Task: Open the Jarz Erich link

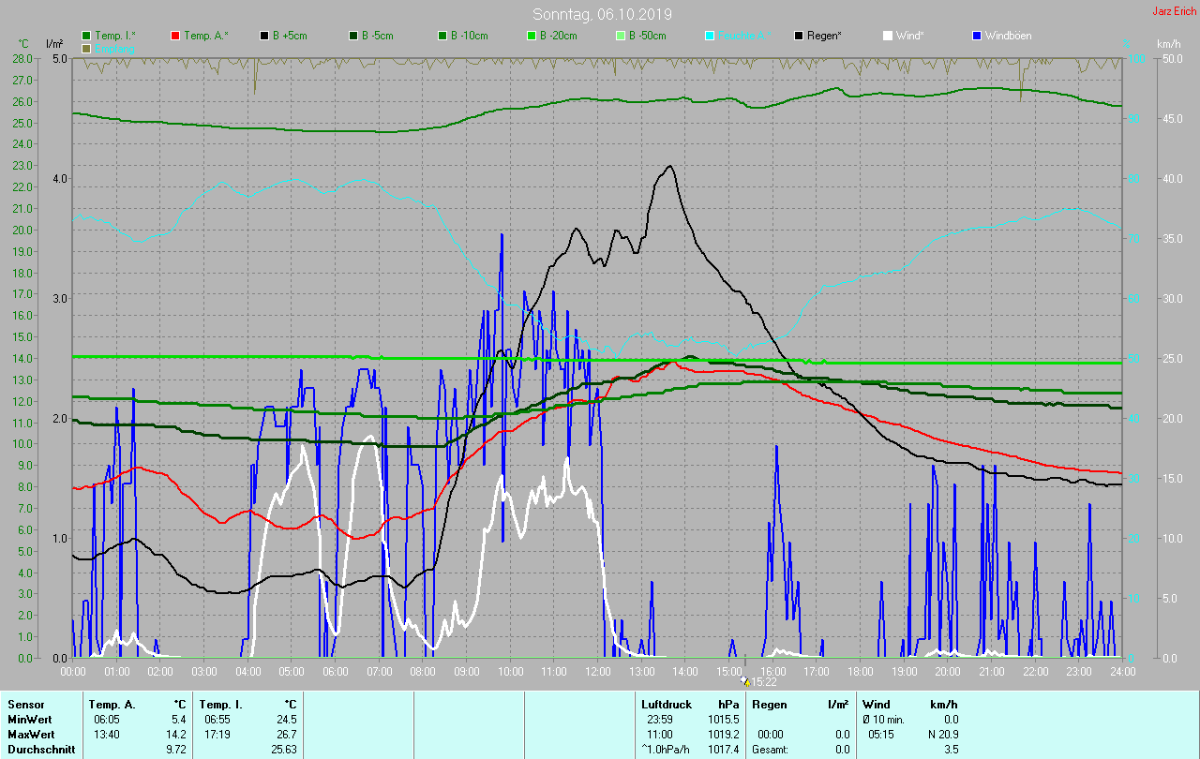Action: (1174, 11)
